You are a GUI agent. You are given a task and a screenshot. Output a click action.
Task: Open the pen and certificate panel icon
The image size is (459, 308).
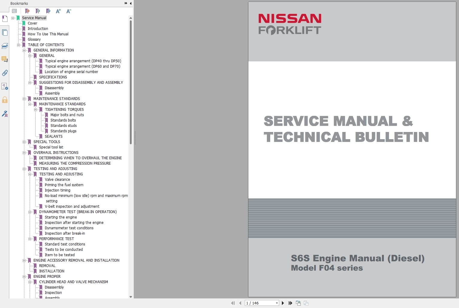pos(5,113)
